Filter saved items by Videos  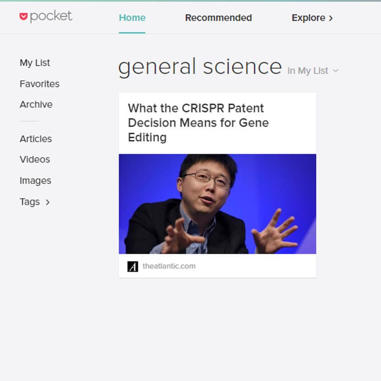point(35,160)
